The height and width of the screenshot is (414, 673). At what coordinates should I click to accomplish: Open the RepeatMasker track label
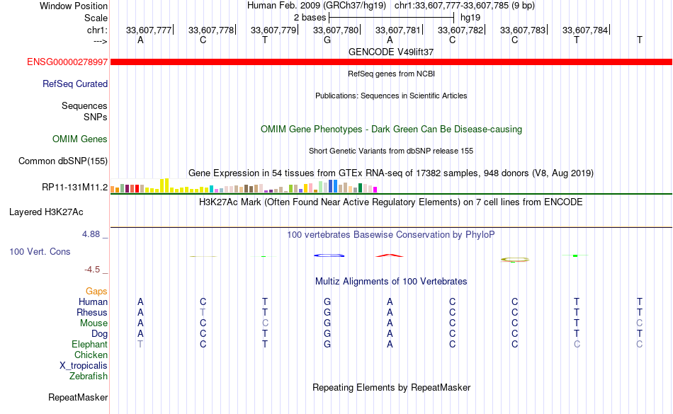coord(78,397)
